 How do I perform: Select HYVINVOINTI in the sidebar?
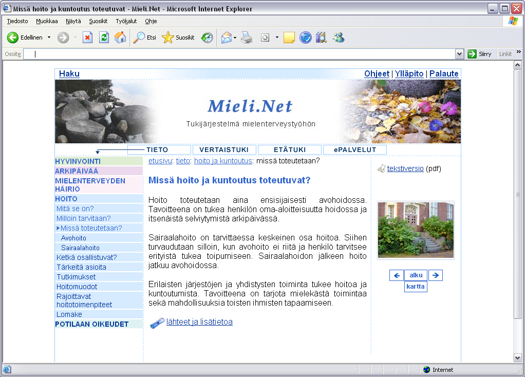click(99, 161)
